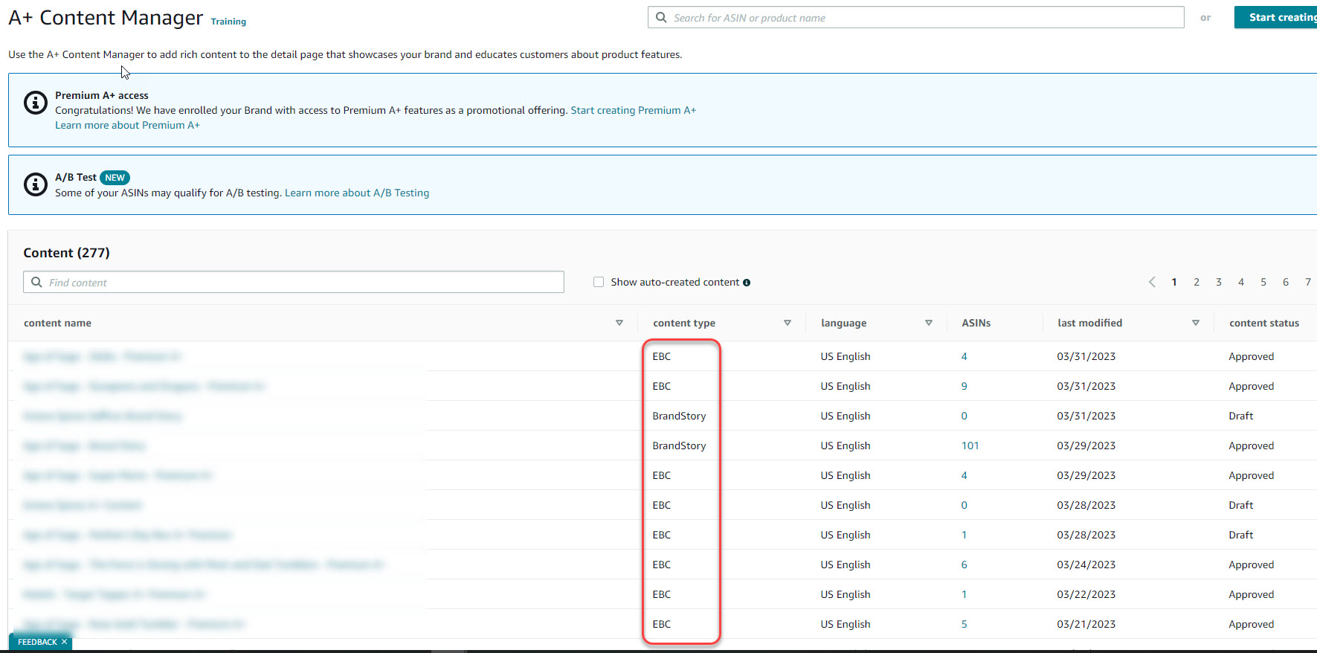
Task: Select the Draft status dated 03/31/2023
Action: [x=1241, y=416]
